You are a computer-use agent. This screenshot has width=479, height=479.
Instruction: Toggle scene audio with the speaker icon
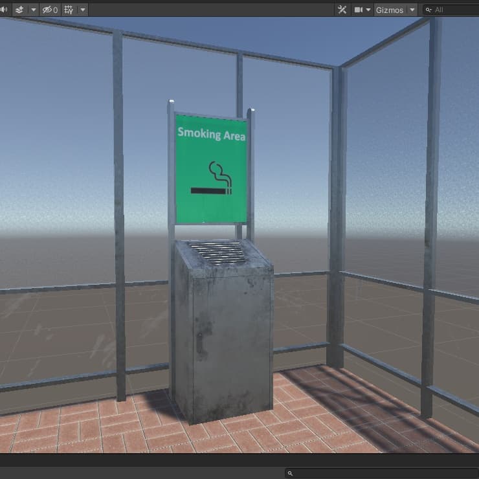pos(4,10)
